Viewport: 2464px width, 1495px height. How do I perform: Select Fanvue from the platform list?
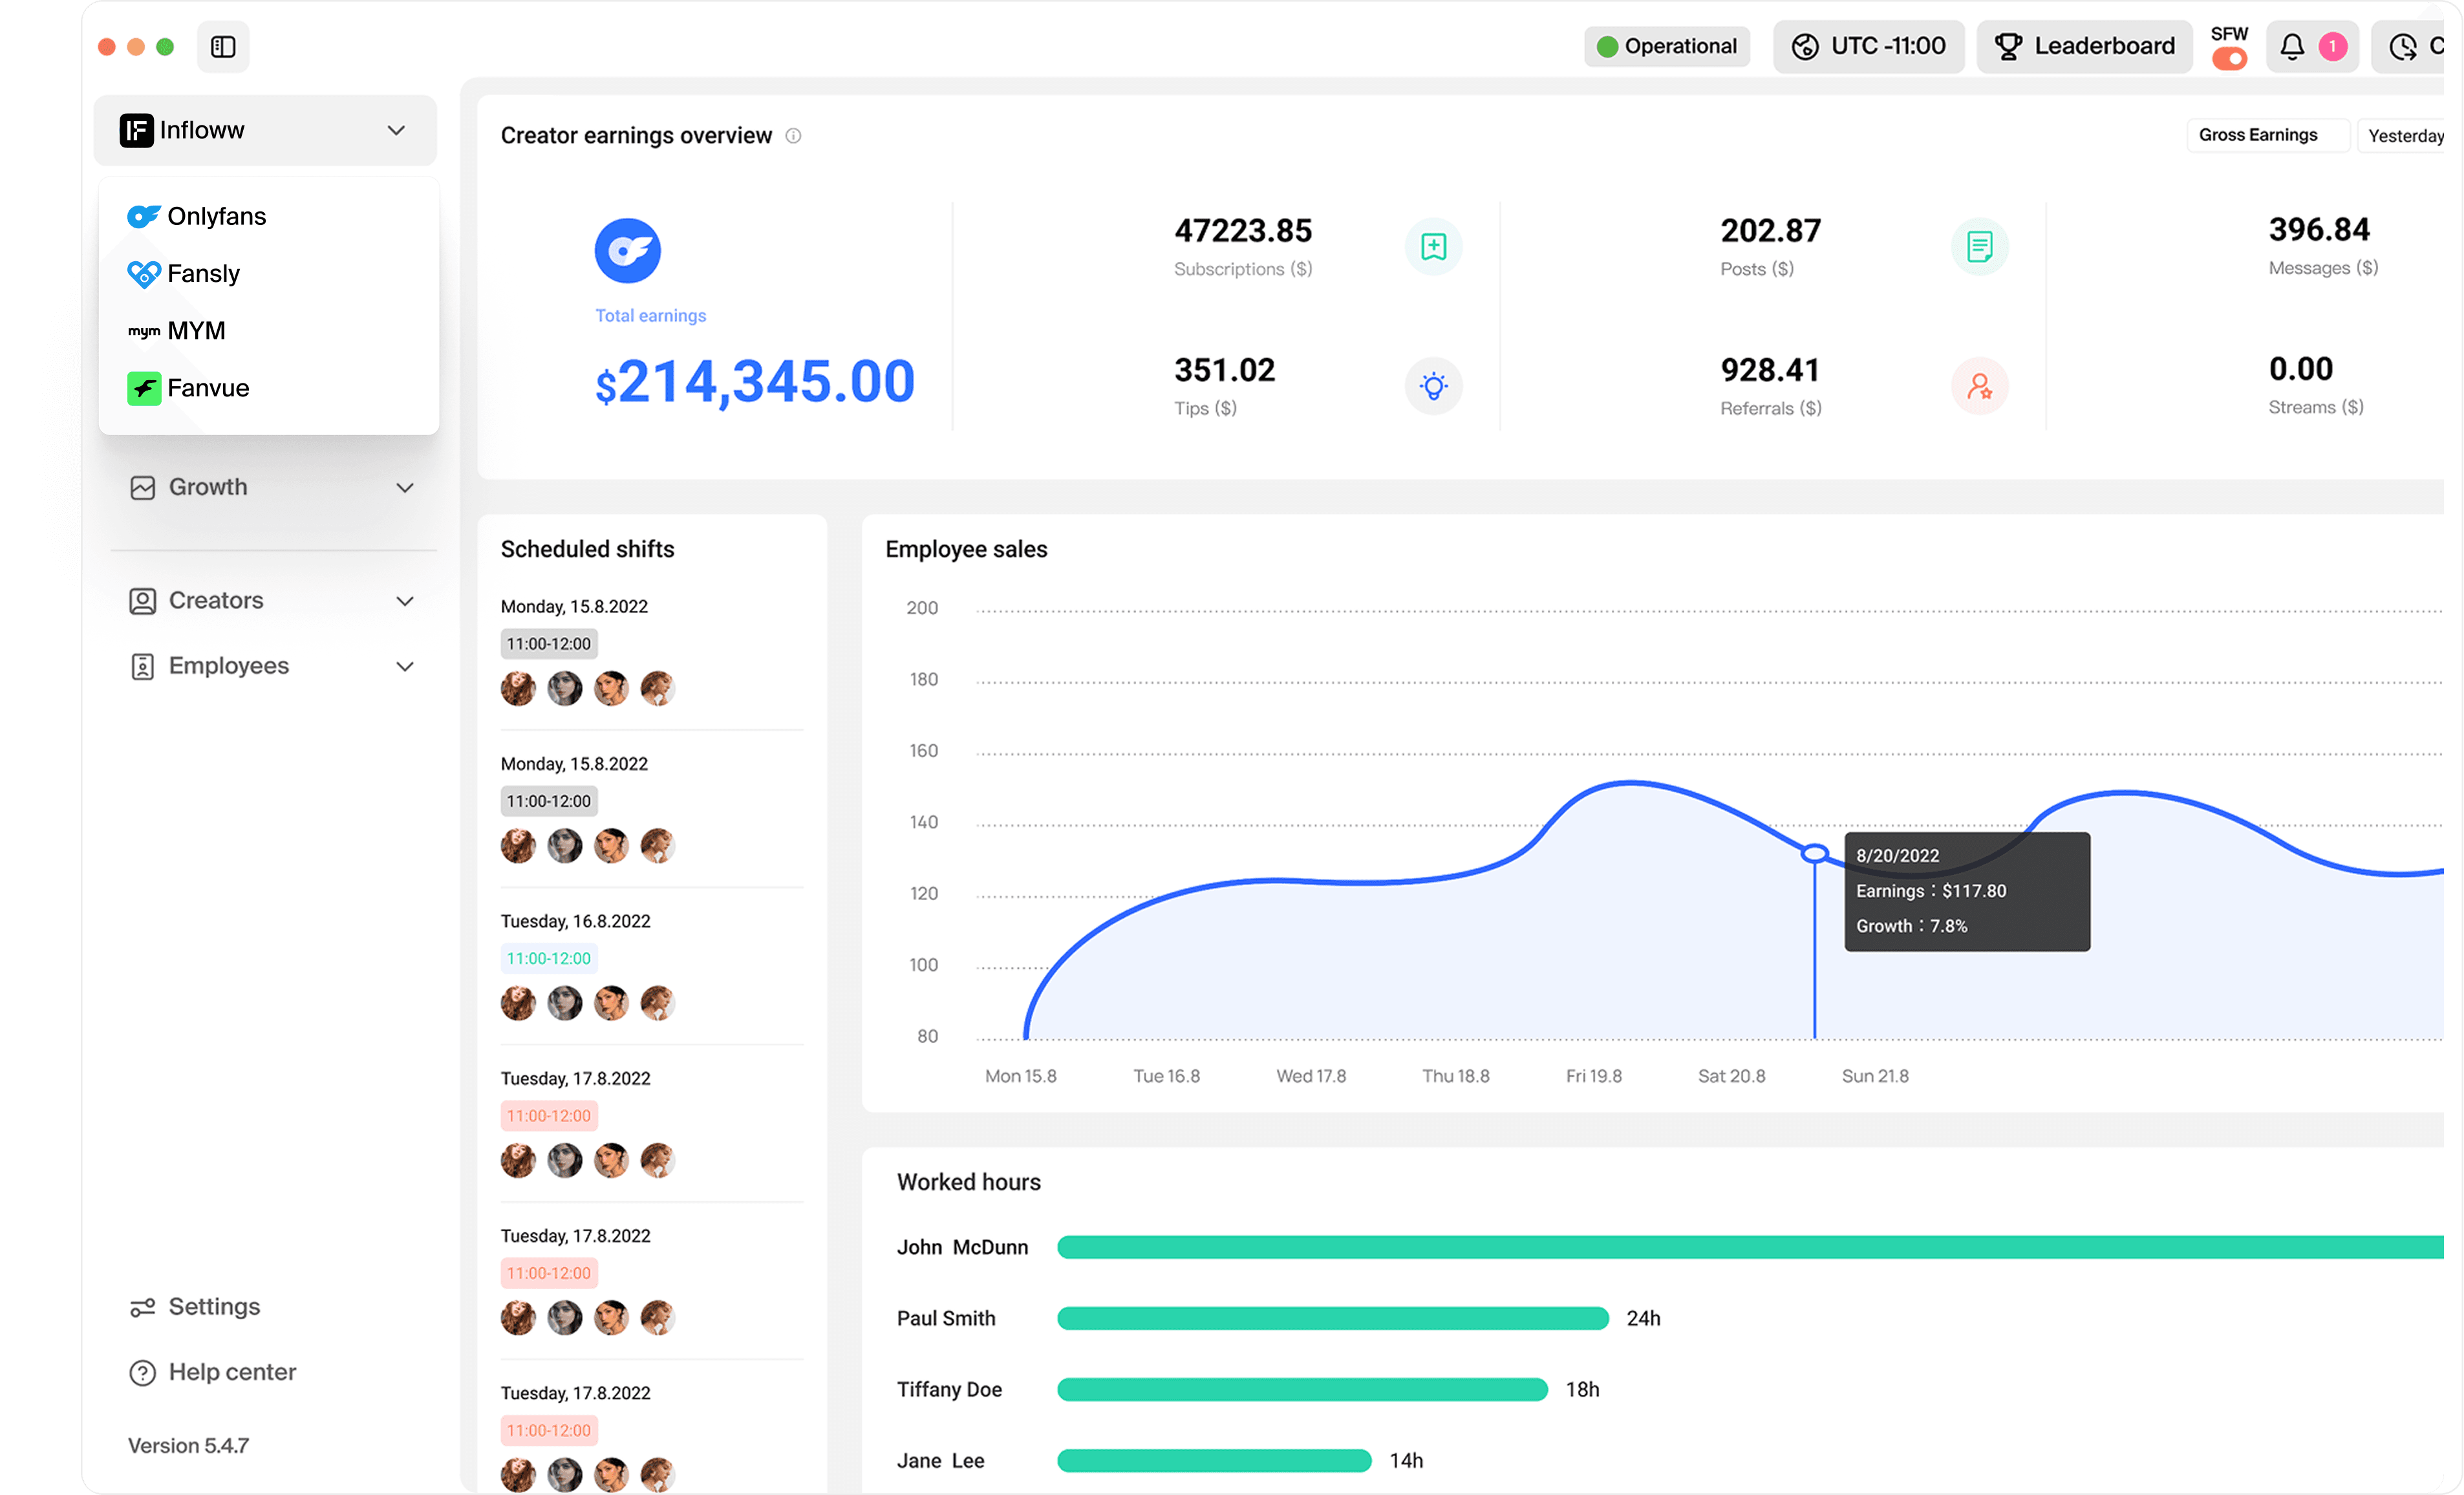[208, 388]
